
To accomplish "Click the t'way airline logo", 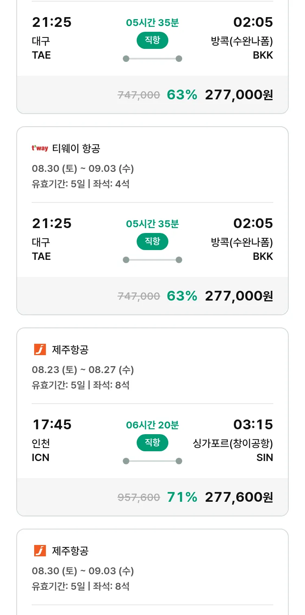I will (40, 149).
